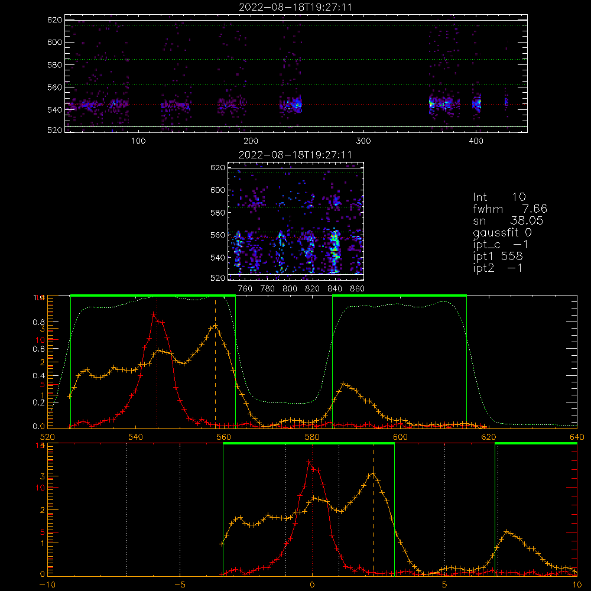Click the orange curve peak near 587 in profile plot
Viewport: 591px width, 591px height.
(x=343, y=384)
